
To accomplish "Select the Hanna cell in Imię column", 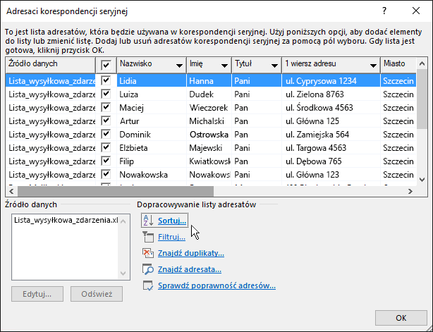I will tap(209, 81).
